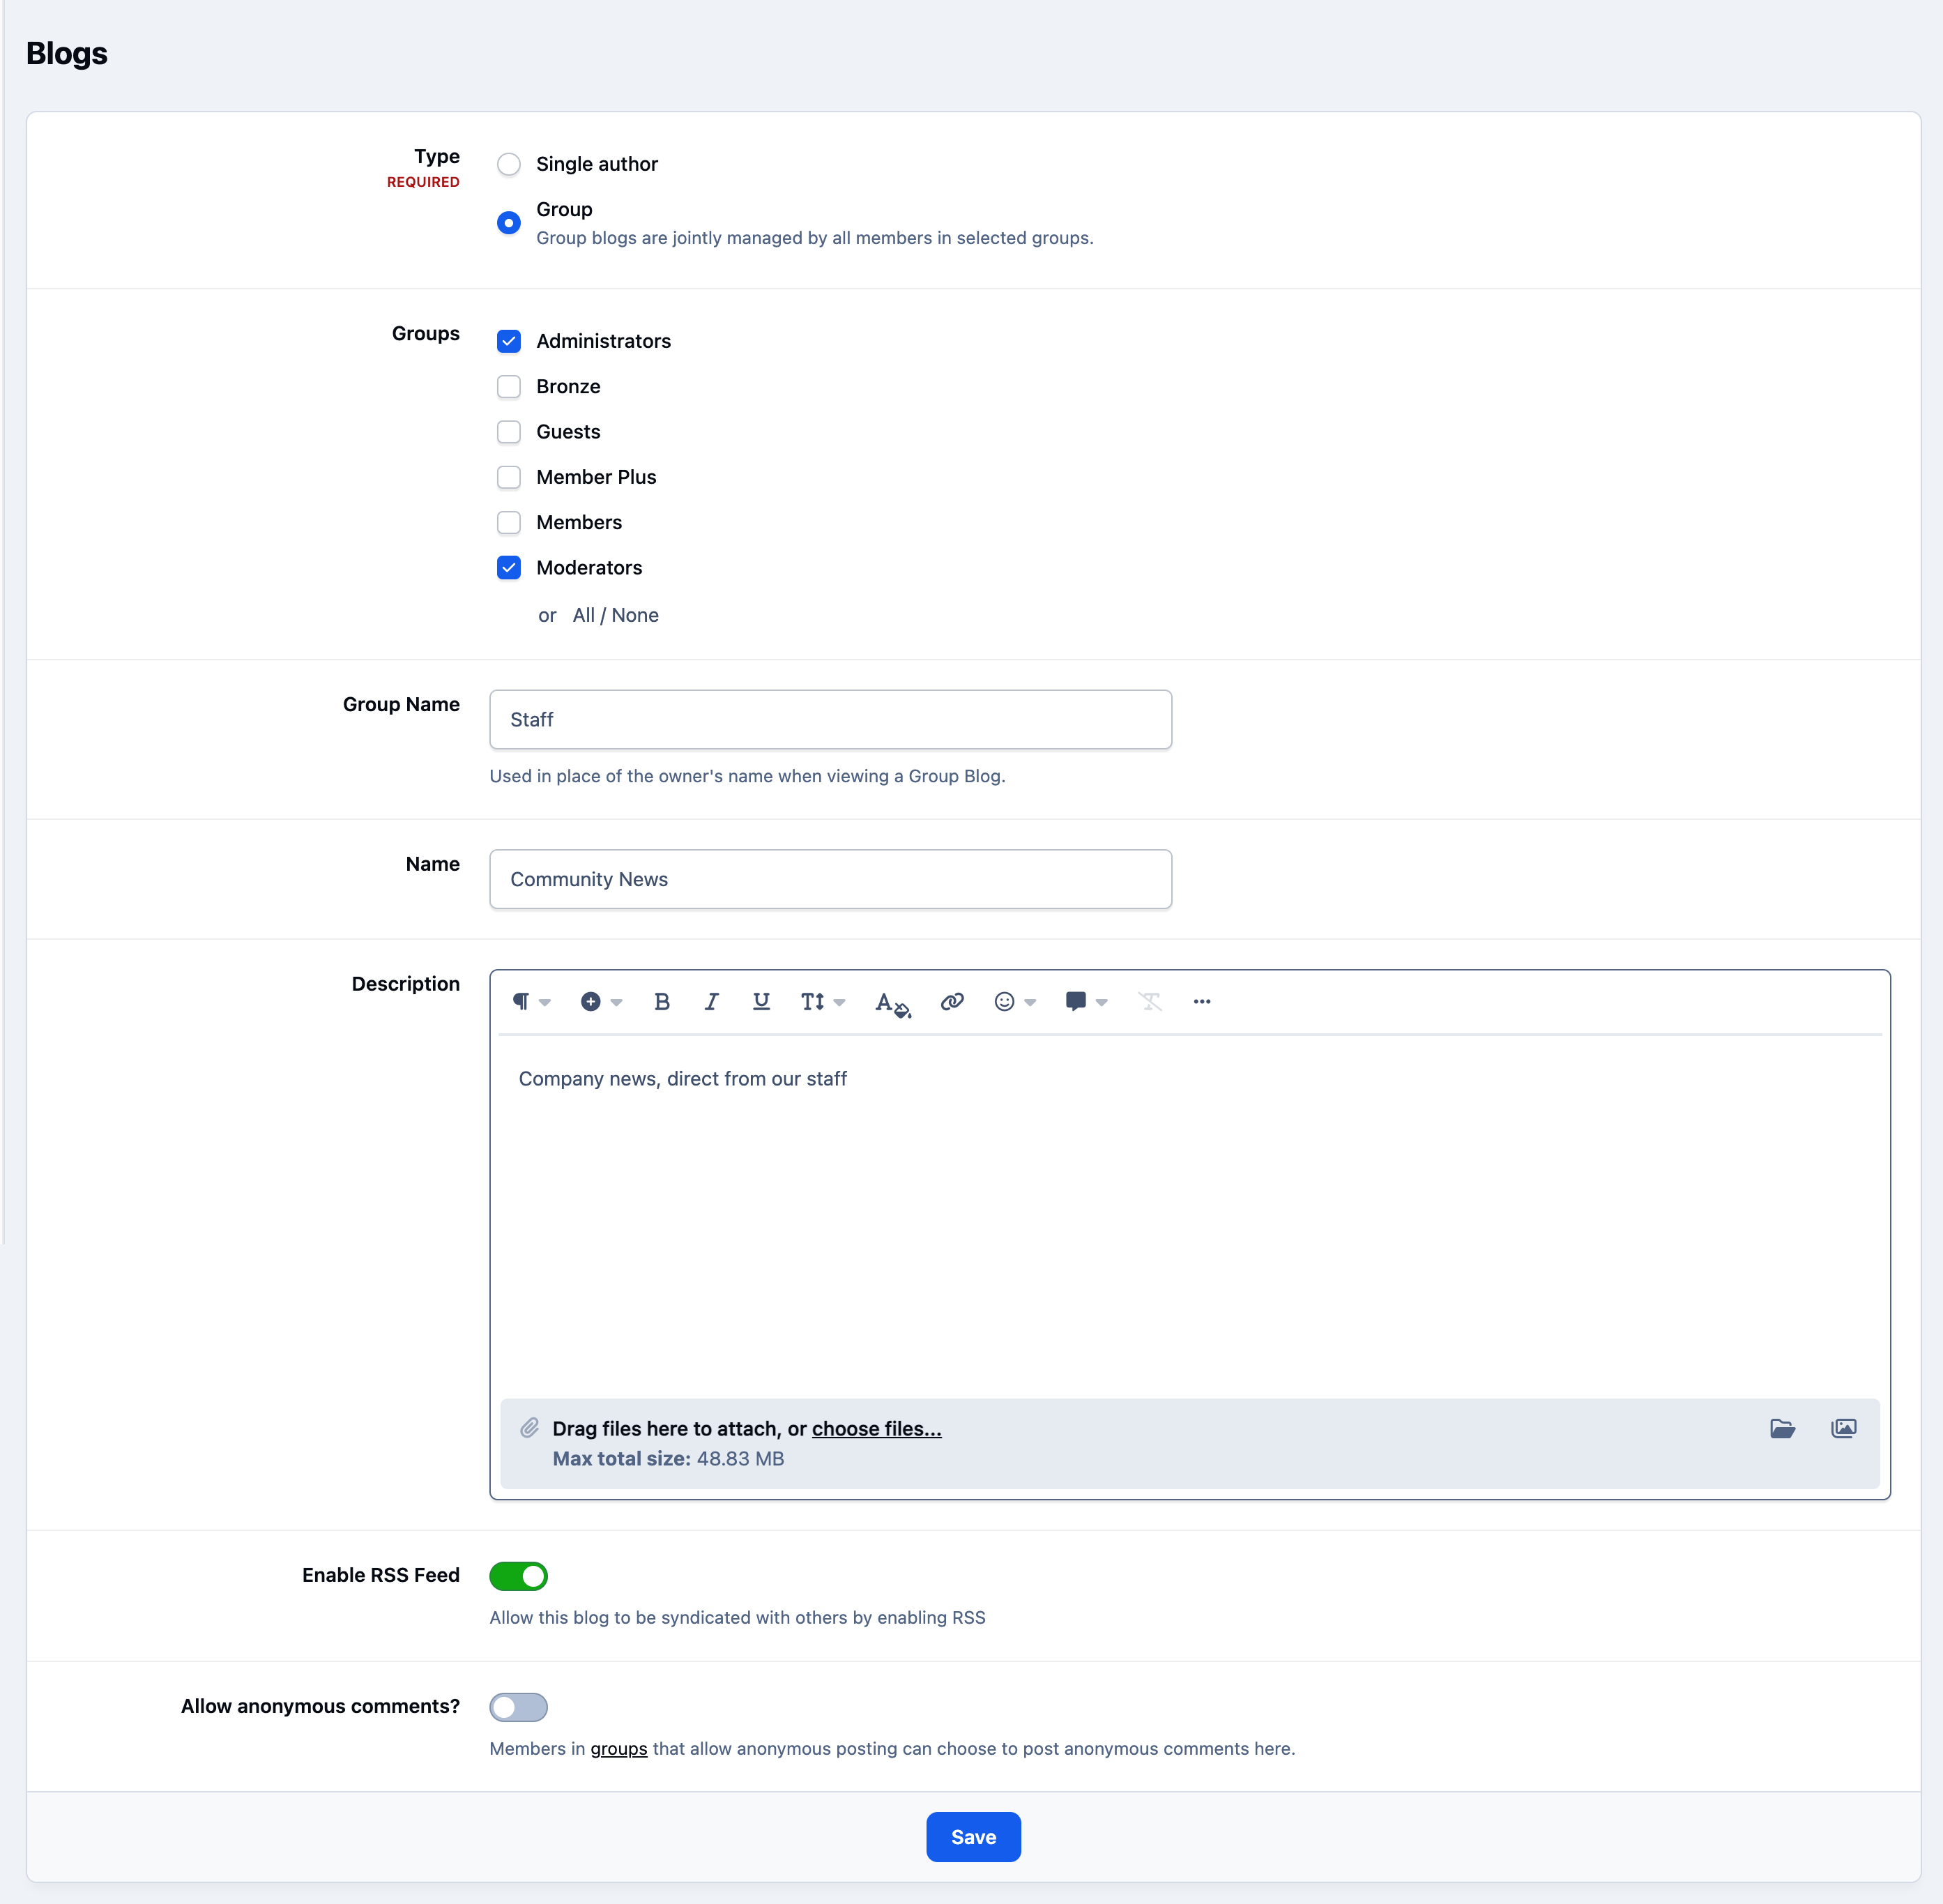Open existing attachments folder icon
The image size is (1943, 1904).
click(x=1782, y=1429)
